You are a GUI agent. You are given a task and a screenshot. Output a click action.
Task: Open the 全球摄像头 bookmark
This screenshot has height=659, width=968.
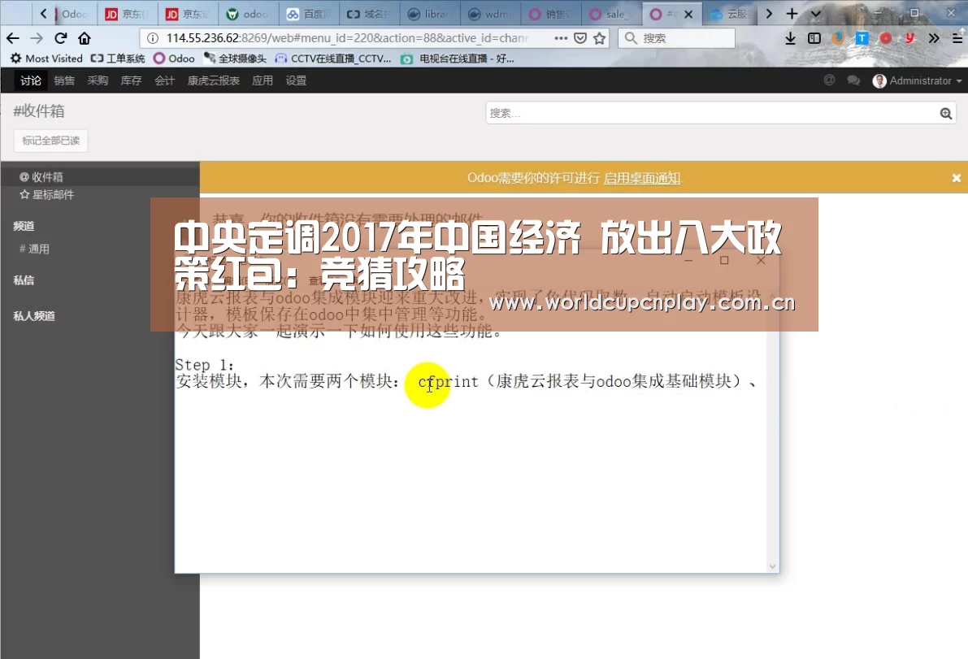click(x=235, y=59)
